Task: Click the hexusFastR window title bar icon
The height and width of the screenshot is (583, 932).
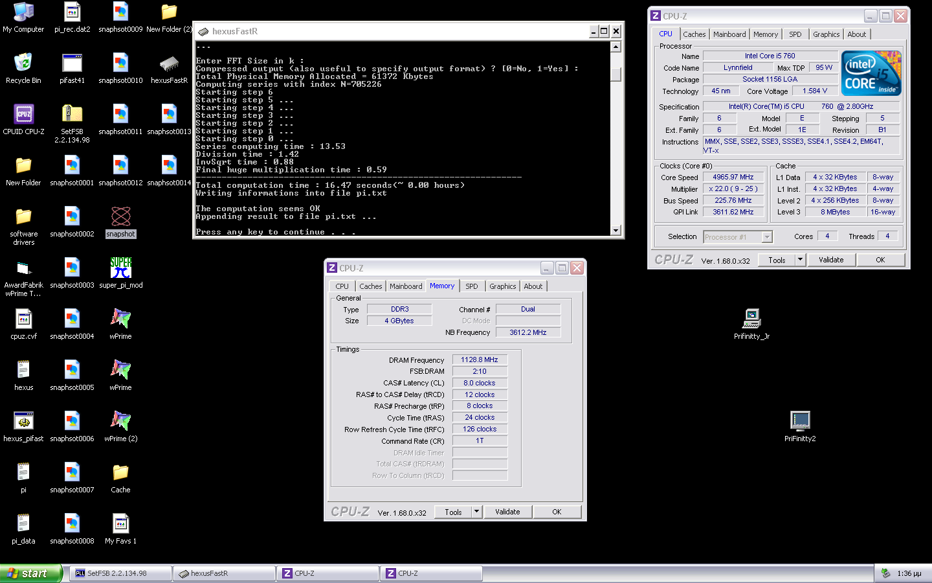Action: tap(203, 31)
